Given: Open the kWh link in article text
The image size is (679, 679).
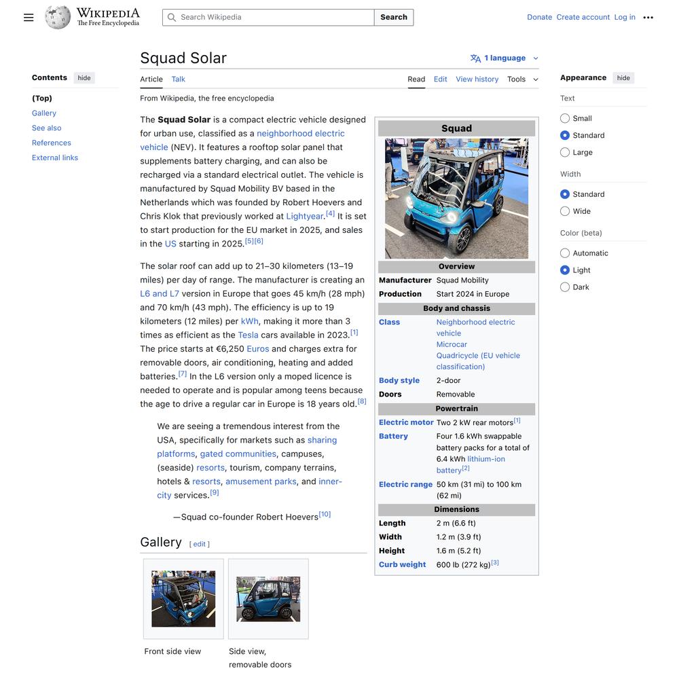Looking at the screenshot, I should [x=249, y=321].
